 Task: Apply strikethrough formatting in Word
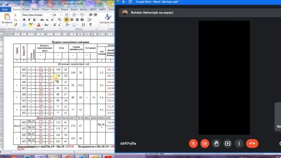(42, 20)
